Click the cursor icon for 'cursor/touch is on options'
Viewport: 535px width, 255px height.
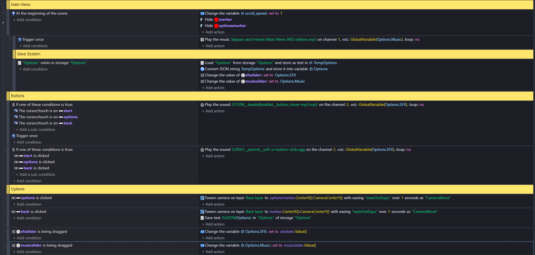click(x=16, y=117)
